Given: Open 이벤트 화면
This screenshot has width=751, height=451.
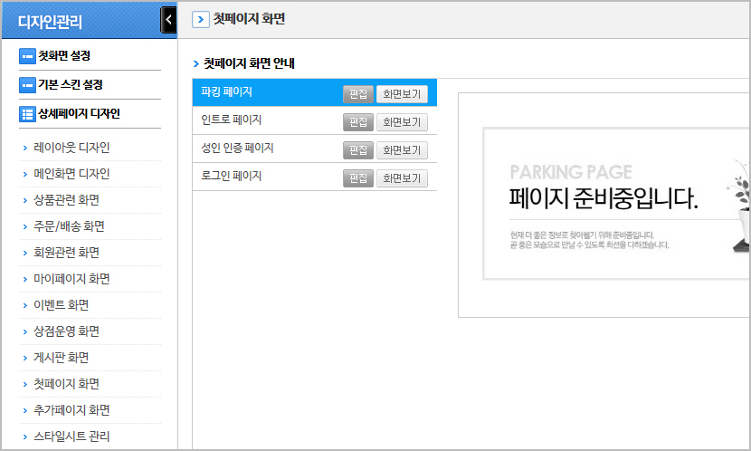Looking at the screenshot, I should point(61,305).
